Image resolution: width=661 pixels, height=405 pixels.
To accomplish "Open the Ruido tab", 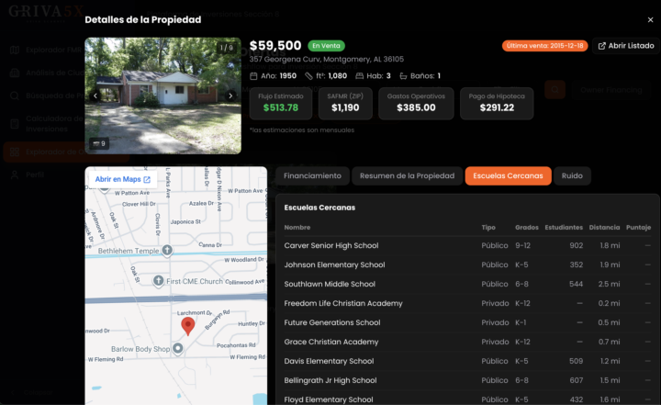I will point(572,176).
